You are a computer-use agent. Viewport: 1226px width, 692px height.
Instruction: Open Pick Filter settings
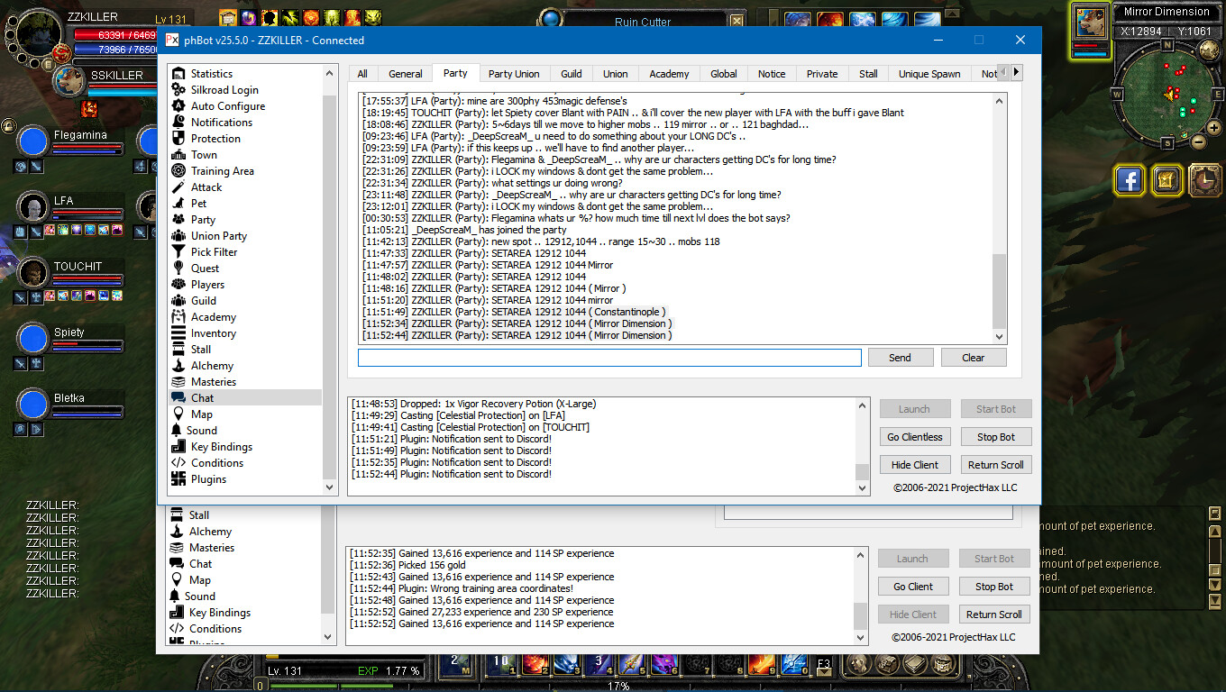point(214,252)
